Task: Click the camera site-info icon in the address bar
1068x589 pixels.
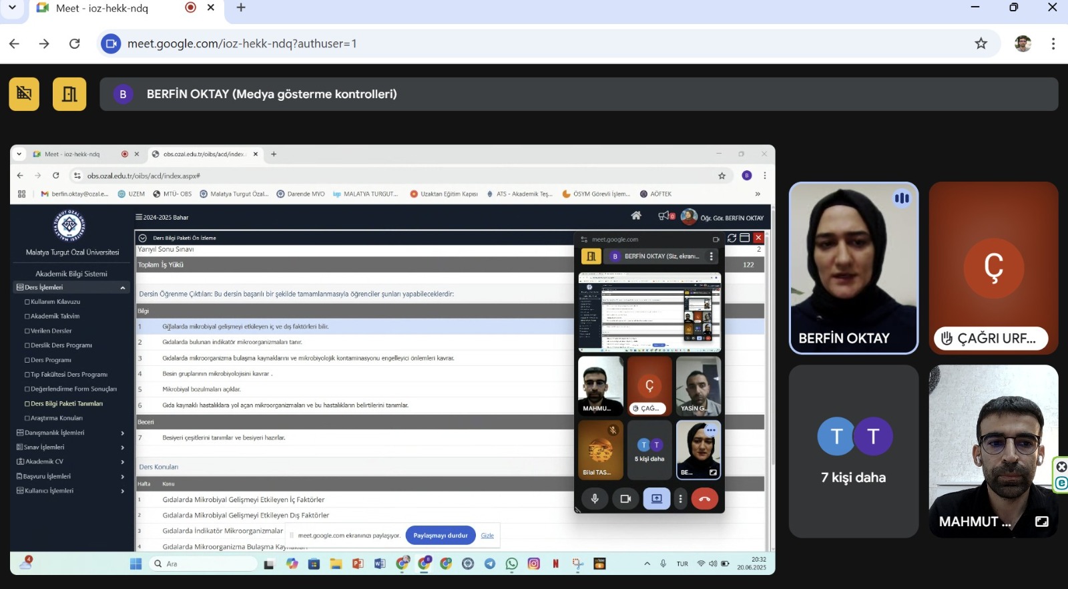Action: (111, 43)
